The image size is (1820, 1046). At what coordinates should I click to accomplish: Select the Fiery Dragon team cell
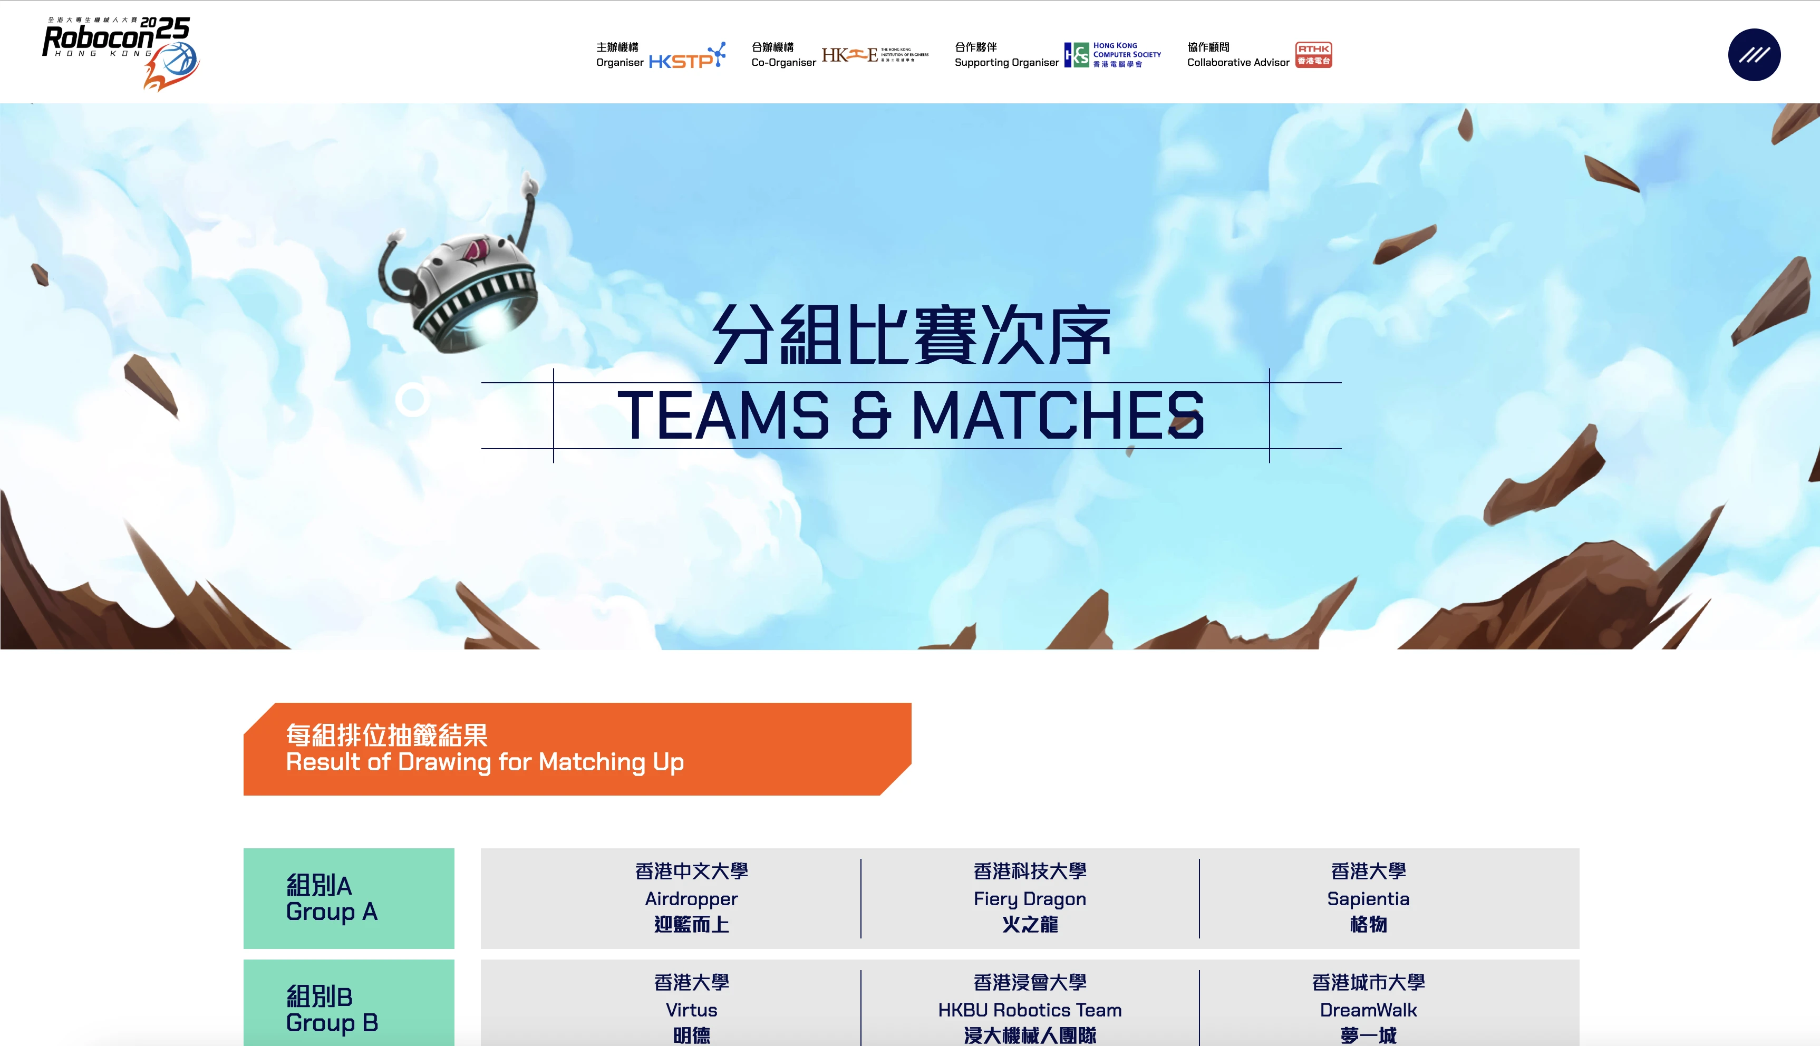coord(1029,898)
